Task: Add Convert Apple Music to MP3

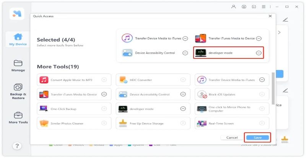Action: coord(104,80)
